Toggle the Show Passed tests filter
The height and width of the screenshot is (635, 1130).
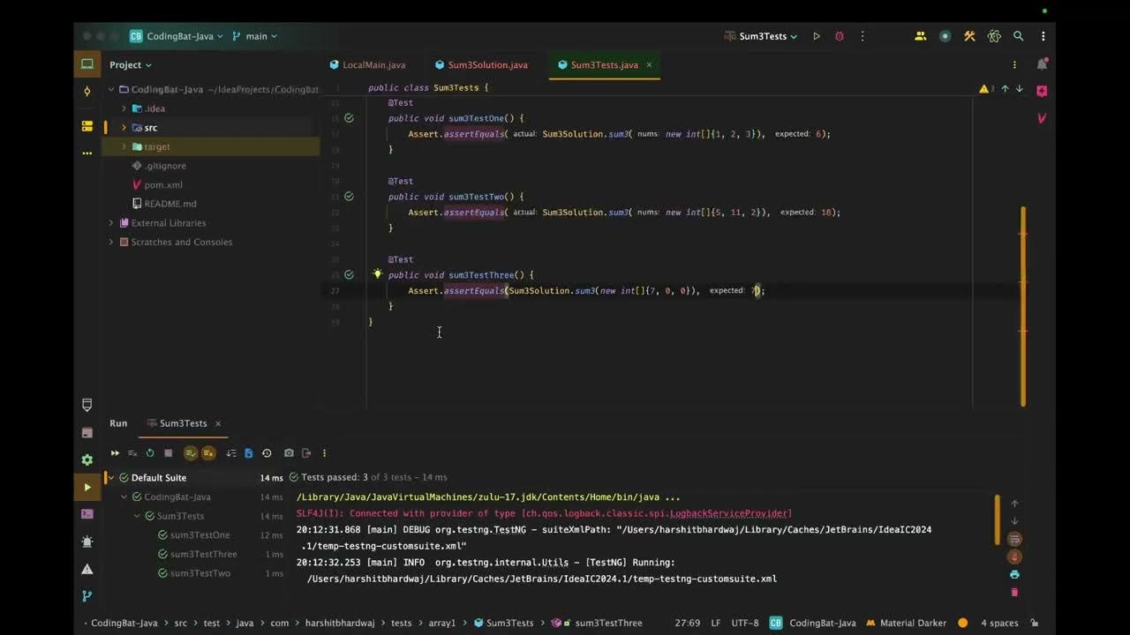191,452
